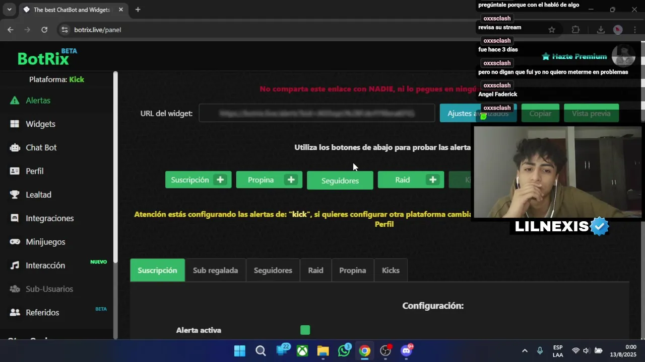This screenshot has width=645, height=362.
Task: Select the Seguidores configuration tab
Action: click(x=273, y=270)
